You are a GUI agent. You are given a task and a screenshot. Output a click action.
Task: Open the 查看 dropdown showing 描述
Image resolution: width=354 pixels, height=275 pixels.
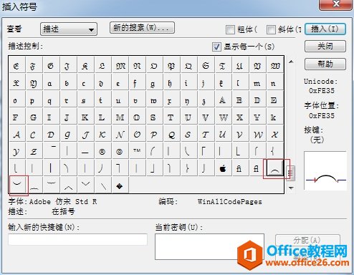click(69, 29)
